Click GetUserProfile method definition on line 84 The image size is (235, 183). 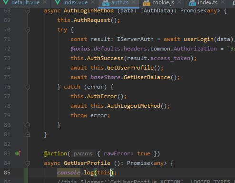click(x=87, y=163)
